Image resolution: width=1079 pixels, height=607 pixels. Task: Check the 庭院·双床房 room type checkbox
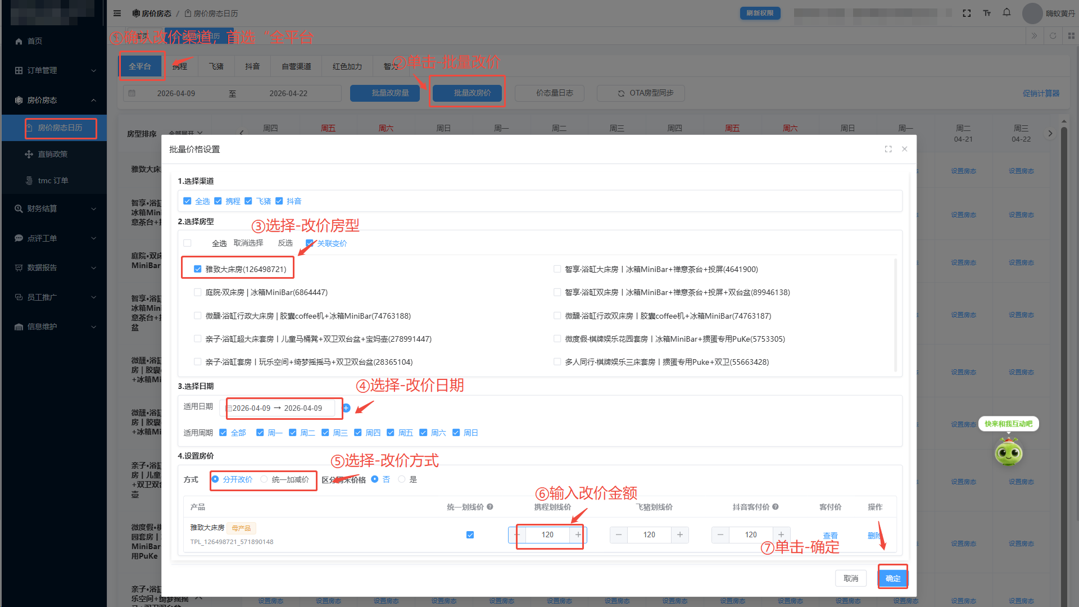[x=197, y=292]
